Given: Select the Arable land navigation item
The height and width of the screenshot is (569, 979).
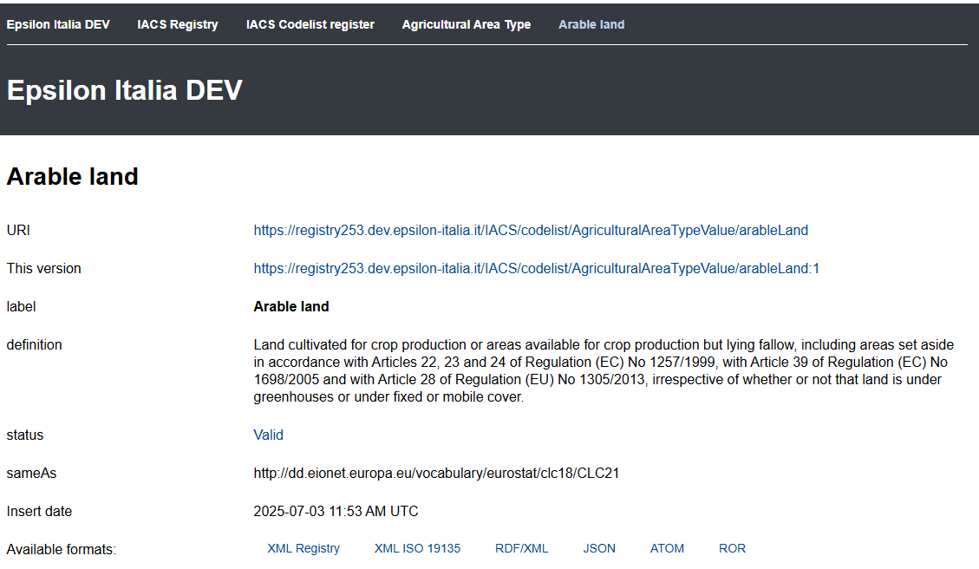Looking at the screenshot, I should (x=591, y=24).
